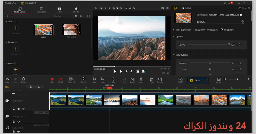Mute the Audio Track speaker
Image resolution: width=256 pixels, height=134 pixels.
click(x=18, y=132)
